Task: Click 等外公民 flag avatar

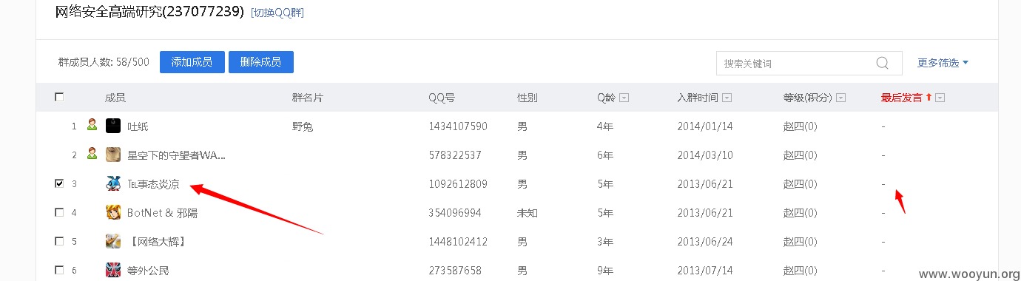Action: pyautogui.click(x=113, y=270)
